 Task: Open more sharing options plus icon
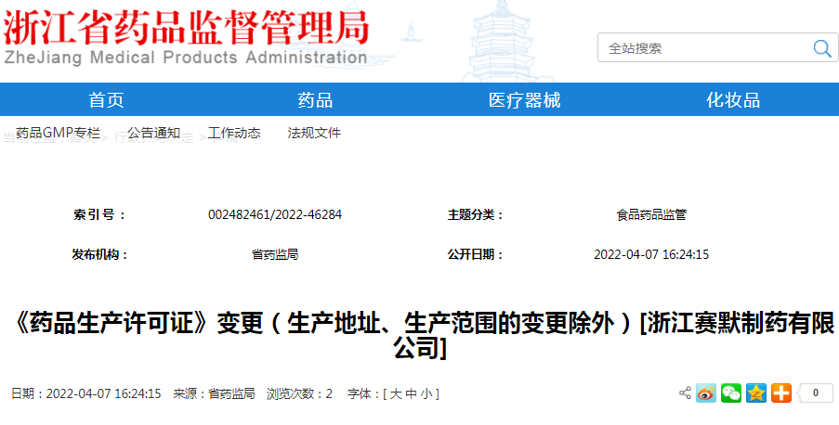[x=781, y=393]
